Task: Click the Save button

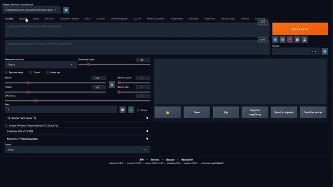Action: [197, 112]
